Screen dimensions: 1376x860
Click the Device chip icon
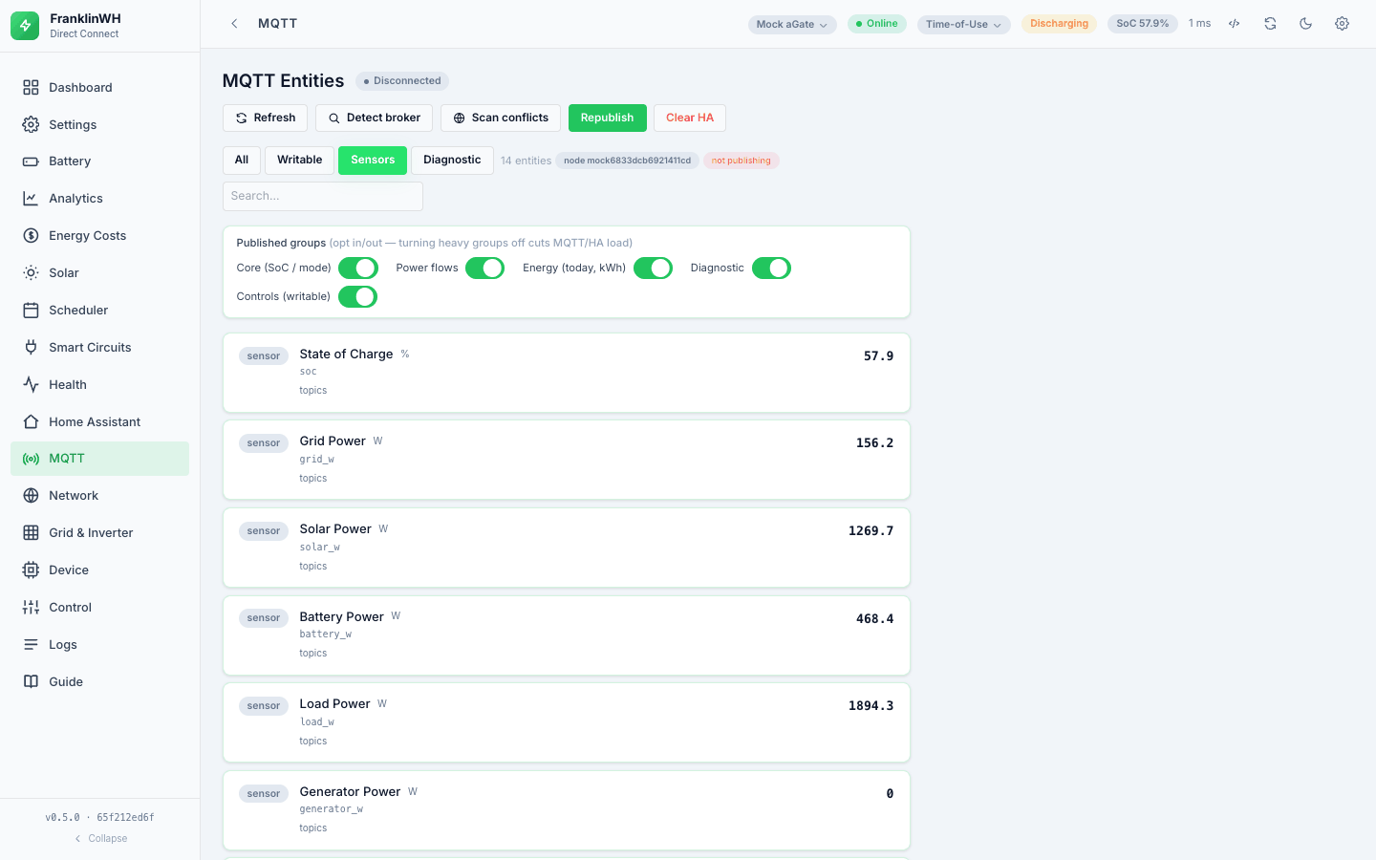pos(31,570)
